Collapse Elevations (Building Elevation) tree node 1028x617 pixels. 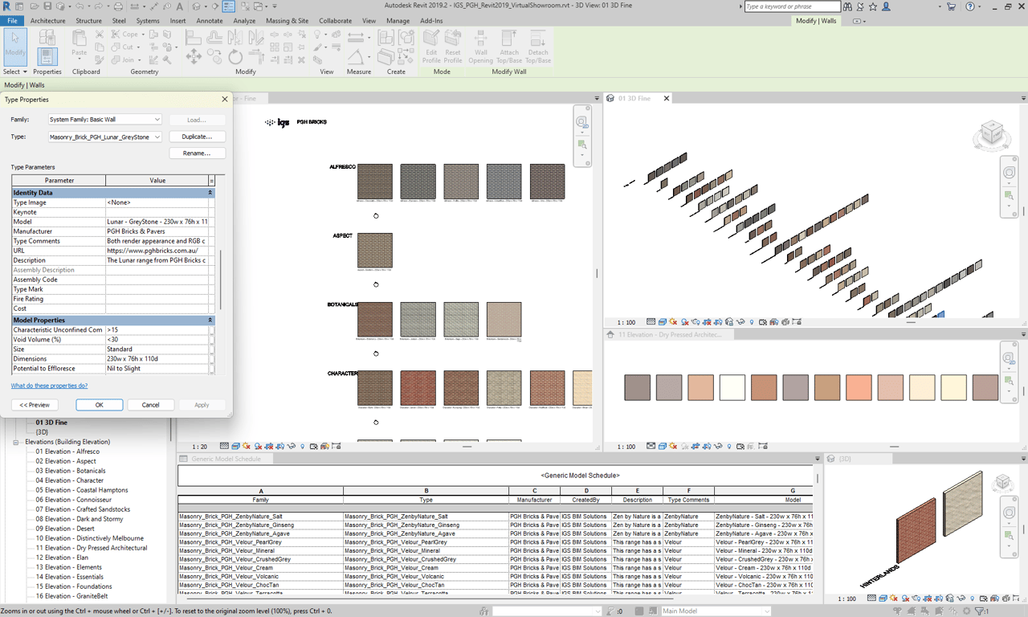(x=16, y=442)
